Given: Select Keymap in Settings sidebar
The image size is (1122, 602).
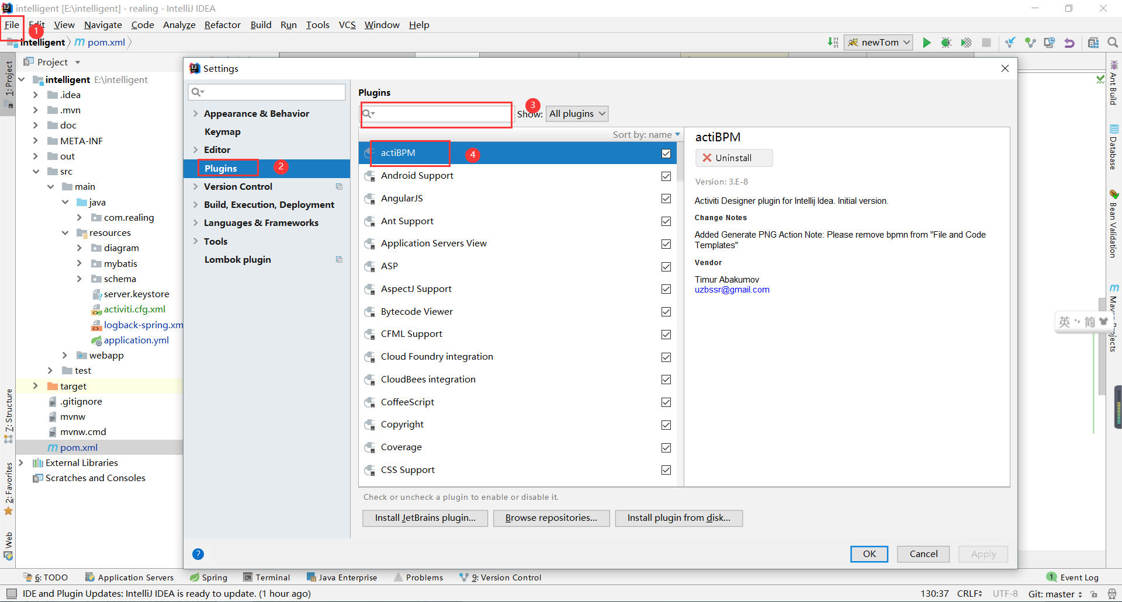Looking at the screenshot, I should pyautogui.click(x=222, y=132).
